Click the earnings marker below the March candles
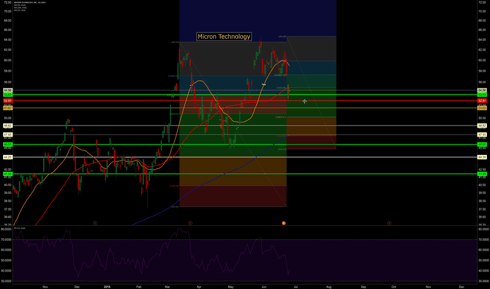Screen dimensions: 490x289 [x=190, y=223]
